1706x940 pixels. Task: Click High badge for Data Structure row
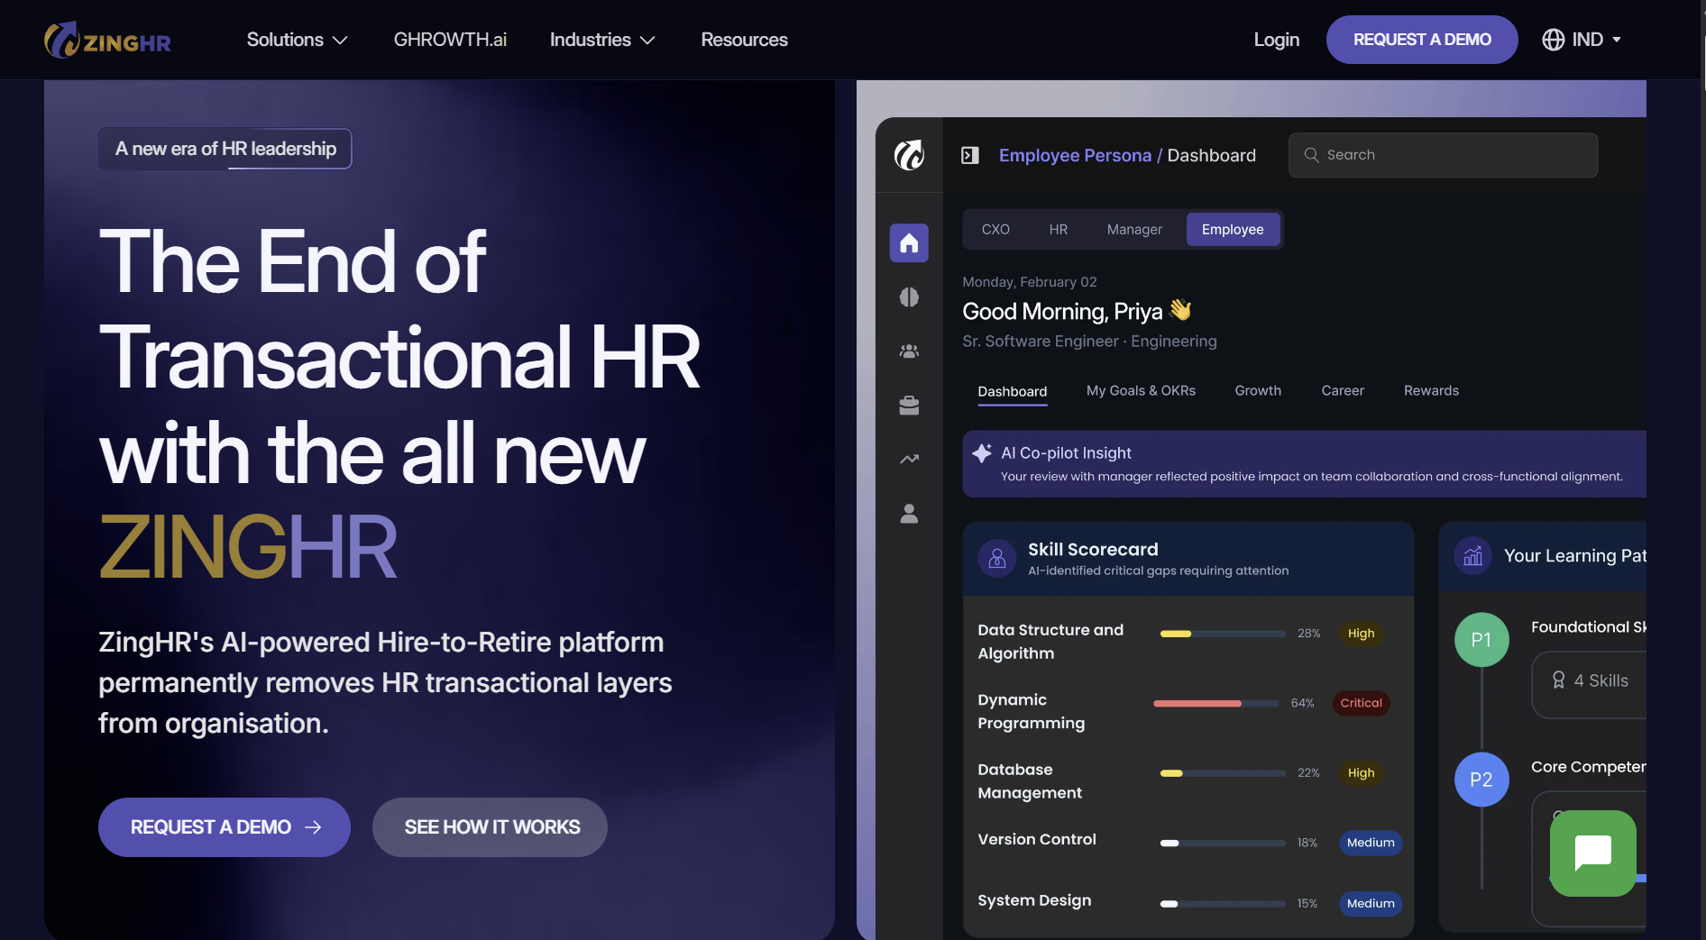coord(1361,634)
